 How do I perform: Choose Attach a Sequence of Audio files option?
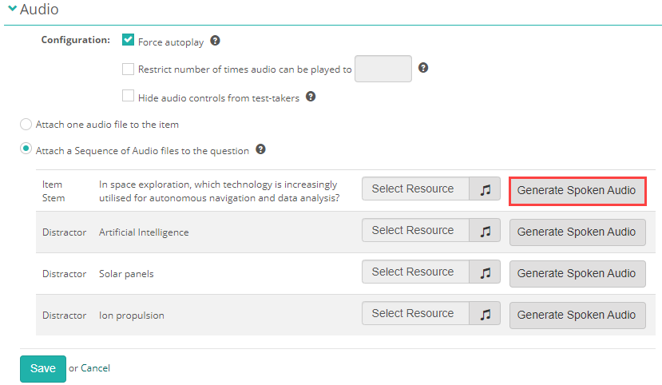(x=26, y=149)
